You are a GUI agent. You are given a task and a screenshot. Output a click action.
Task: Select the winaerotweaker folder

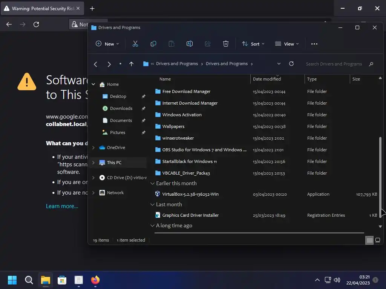(178, 138)
